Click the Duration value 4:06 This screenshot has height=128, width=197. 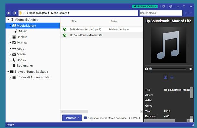tap(167, 116)
